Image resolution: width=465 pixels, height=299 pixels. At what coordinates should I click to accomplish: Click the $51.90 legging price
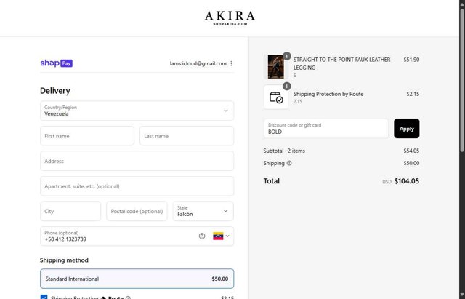click(x=411, y=60)
